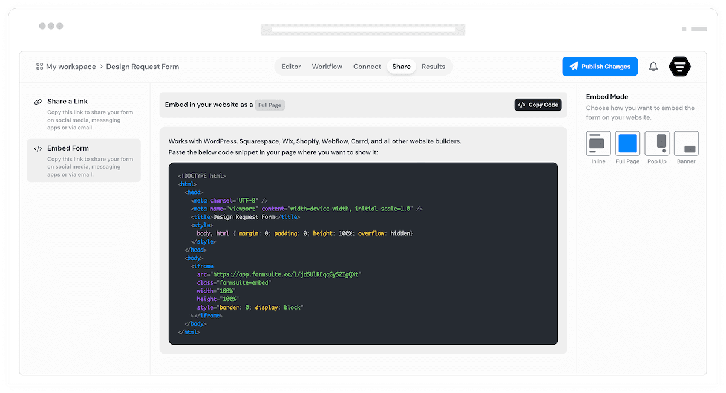The width and height of the screenshot is (726, 393).
Task: Select the Pop Up embed mode icon
Action: [x=657, y=144]
